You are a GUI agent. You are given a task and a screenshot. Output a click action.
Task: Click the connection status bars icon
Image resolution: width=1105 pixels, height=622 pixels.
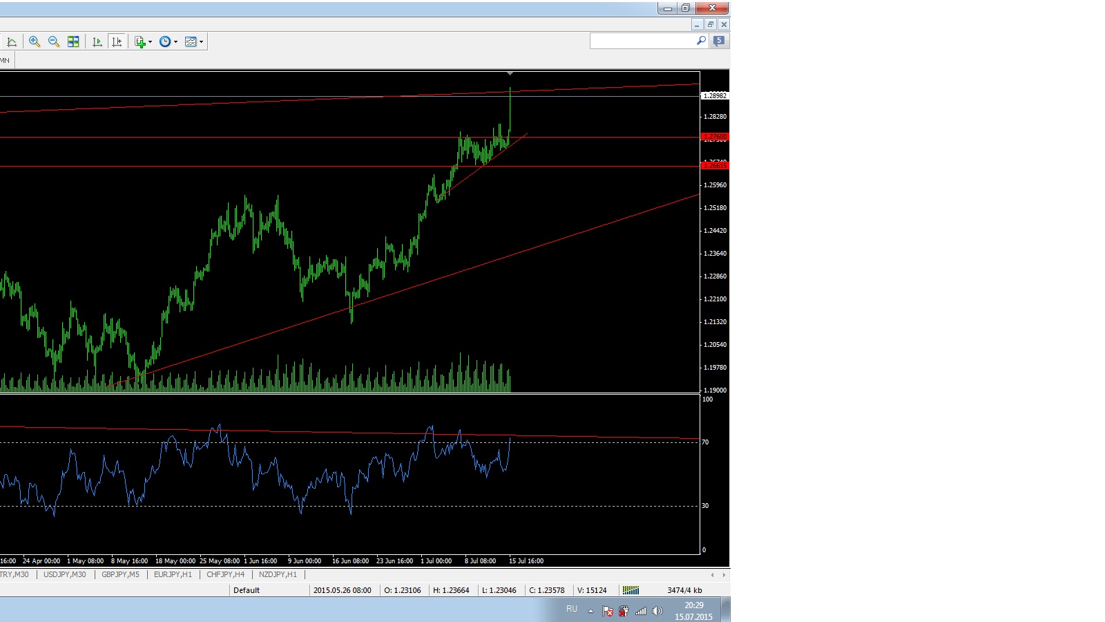pos(631,590)
